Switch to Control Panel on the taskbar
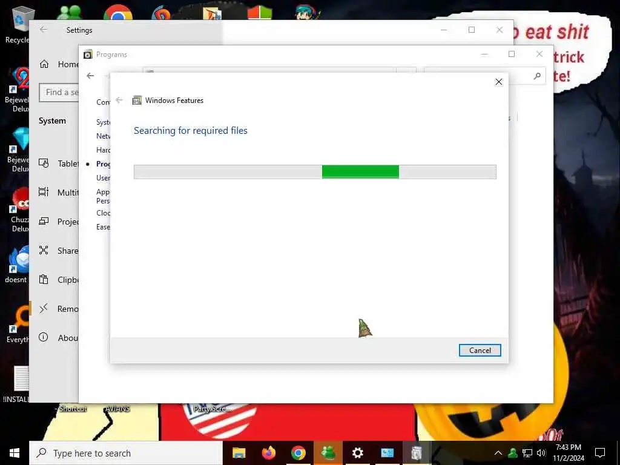 point(387,453)
